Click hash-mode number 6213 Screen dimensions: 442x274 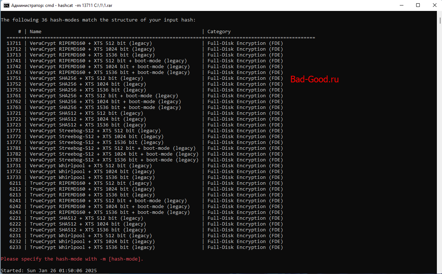pos(15,195)
